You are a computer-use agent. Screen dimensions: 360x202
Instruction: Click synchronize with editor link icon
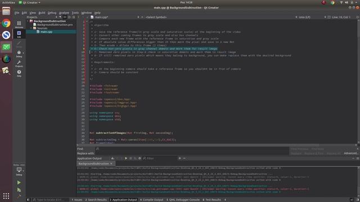[x=65, y=17]
